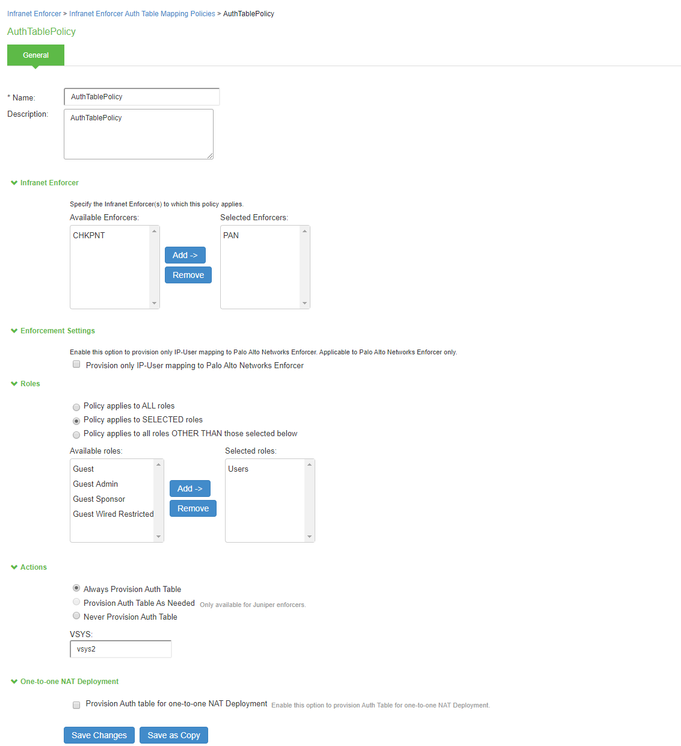Click Available roles scroll up arrow
This screenshot has height=746, width=681.
tap(159, 464)
